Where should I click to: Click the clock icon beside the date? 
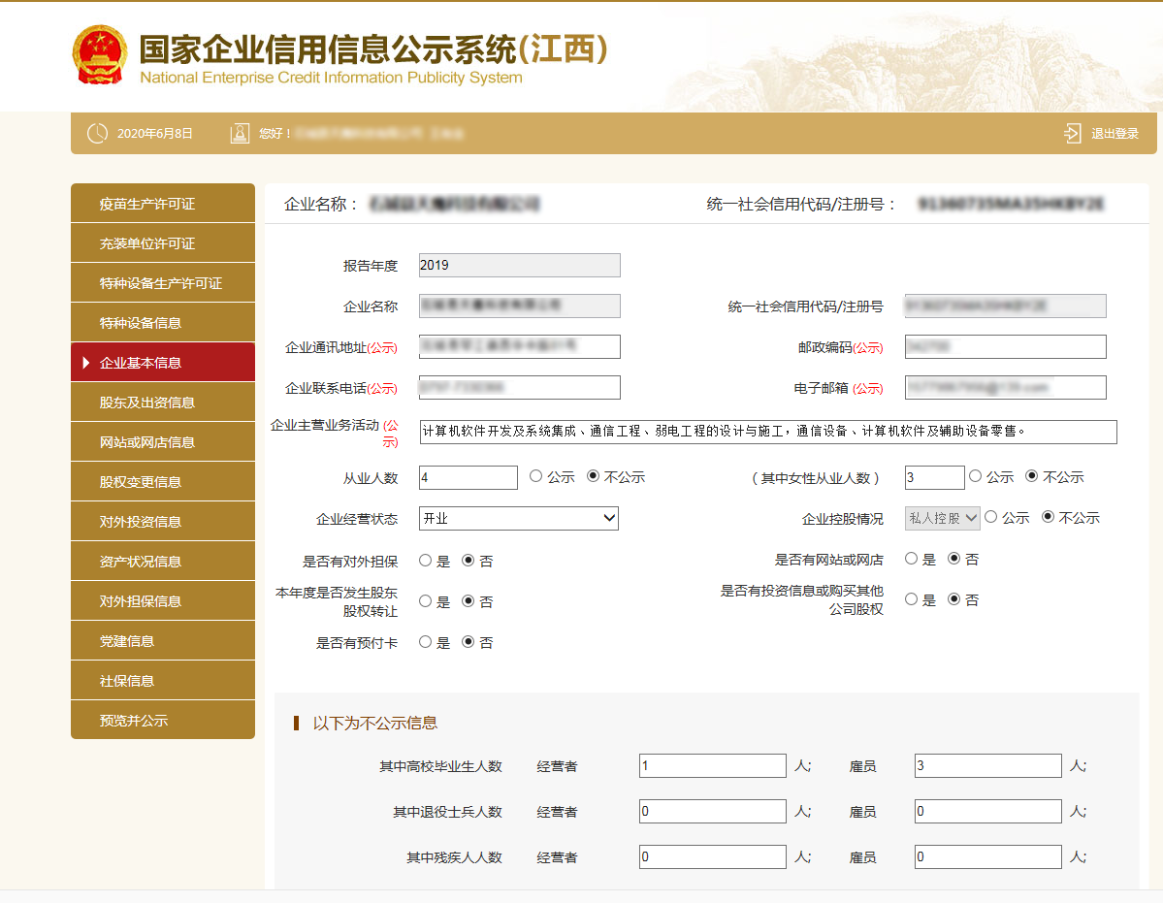coord(97,134)
